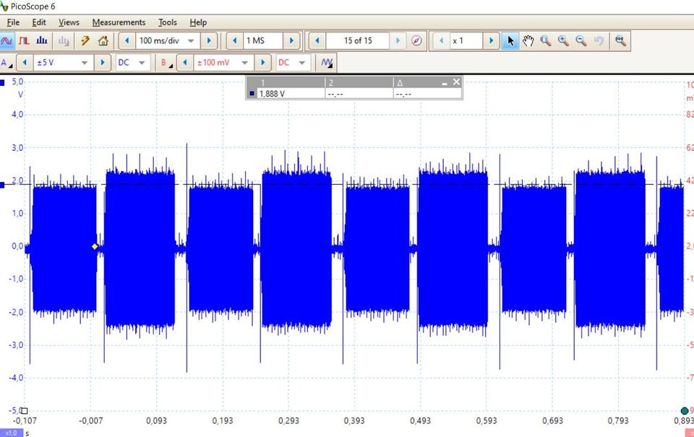
Task: Click the Zoom In magnifier icon
Action: [x=563, y=40]
